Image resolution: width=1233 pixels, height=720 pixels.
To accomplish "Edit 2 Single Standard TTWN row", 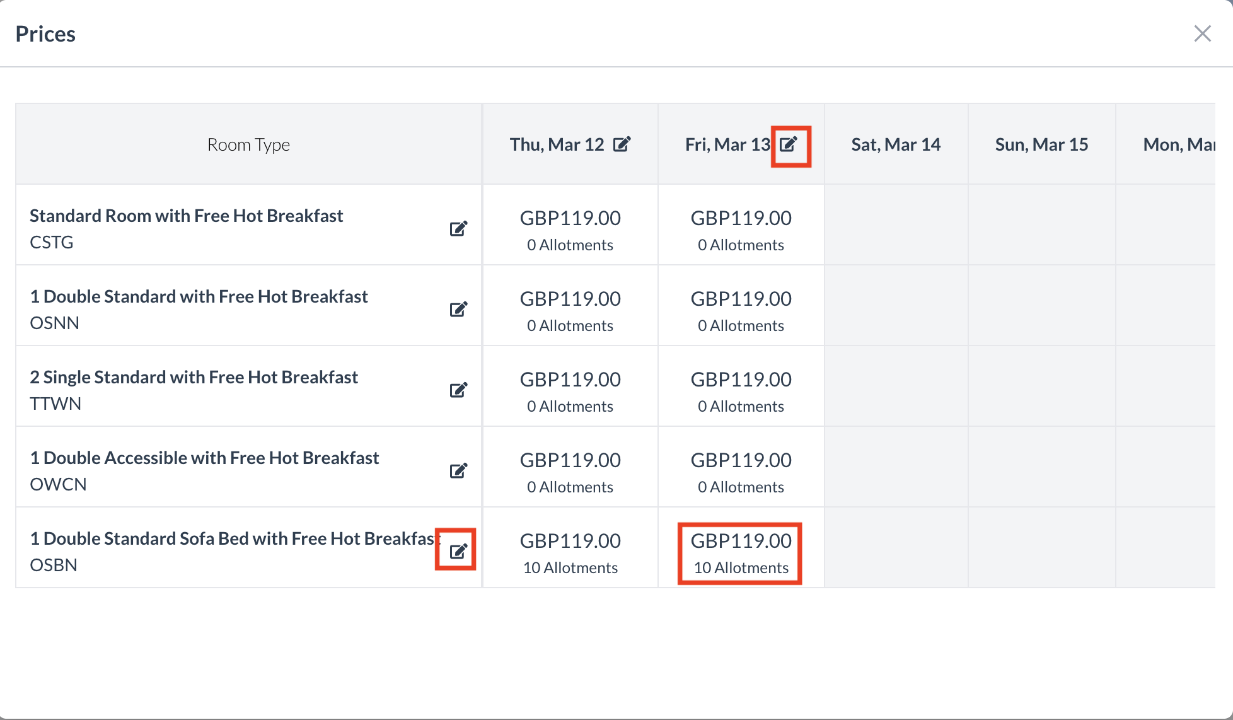I will [458, 390].
